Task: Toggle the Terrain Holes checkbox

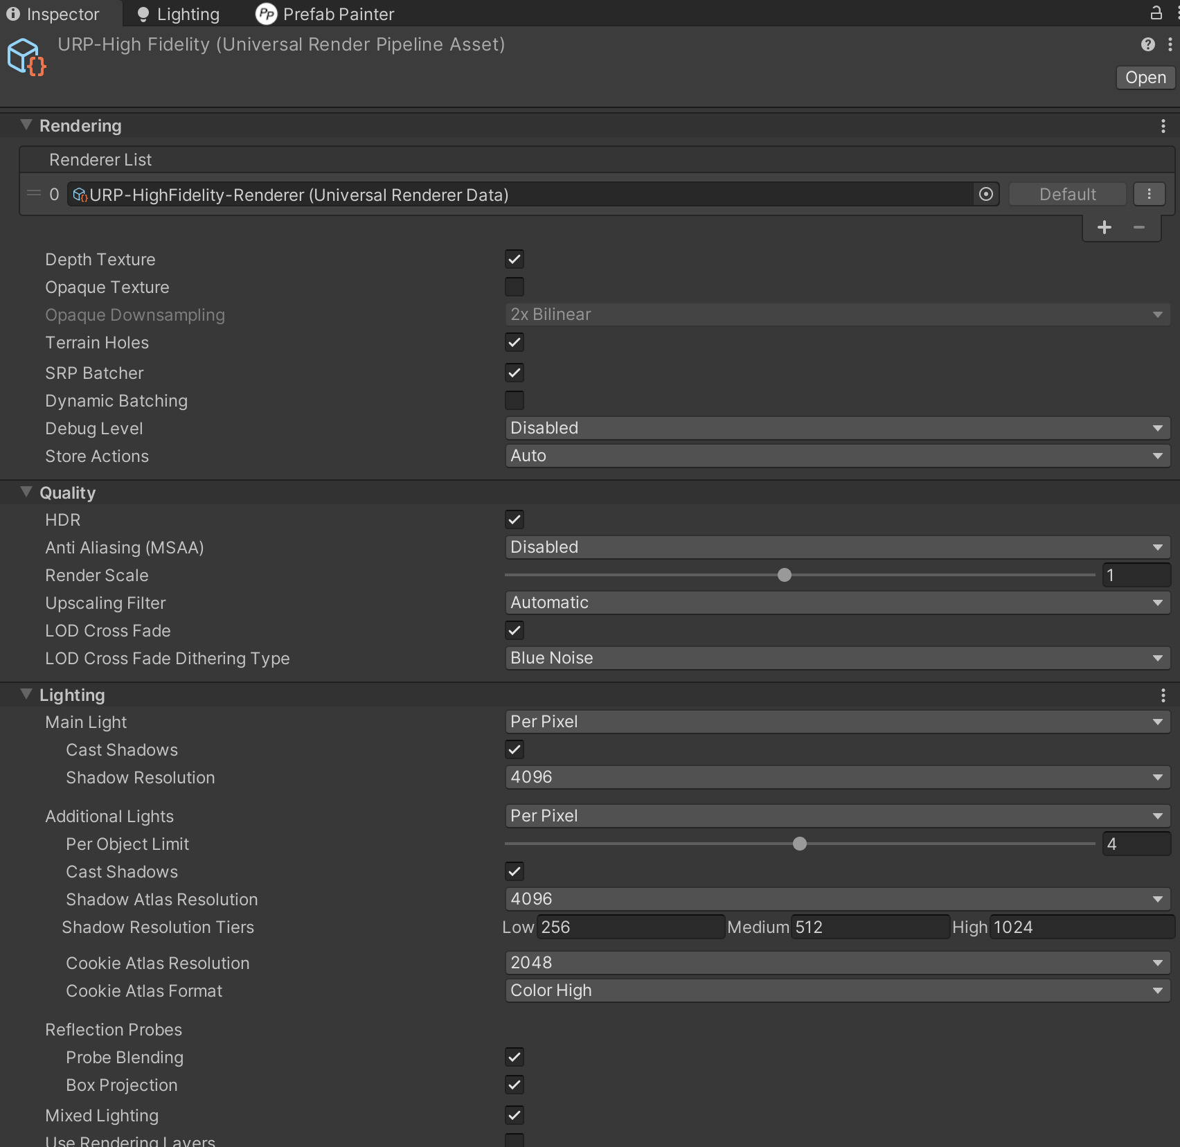Action: (515, 342)
